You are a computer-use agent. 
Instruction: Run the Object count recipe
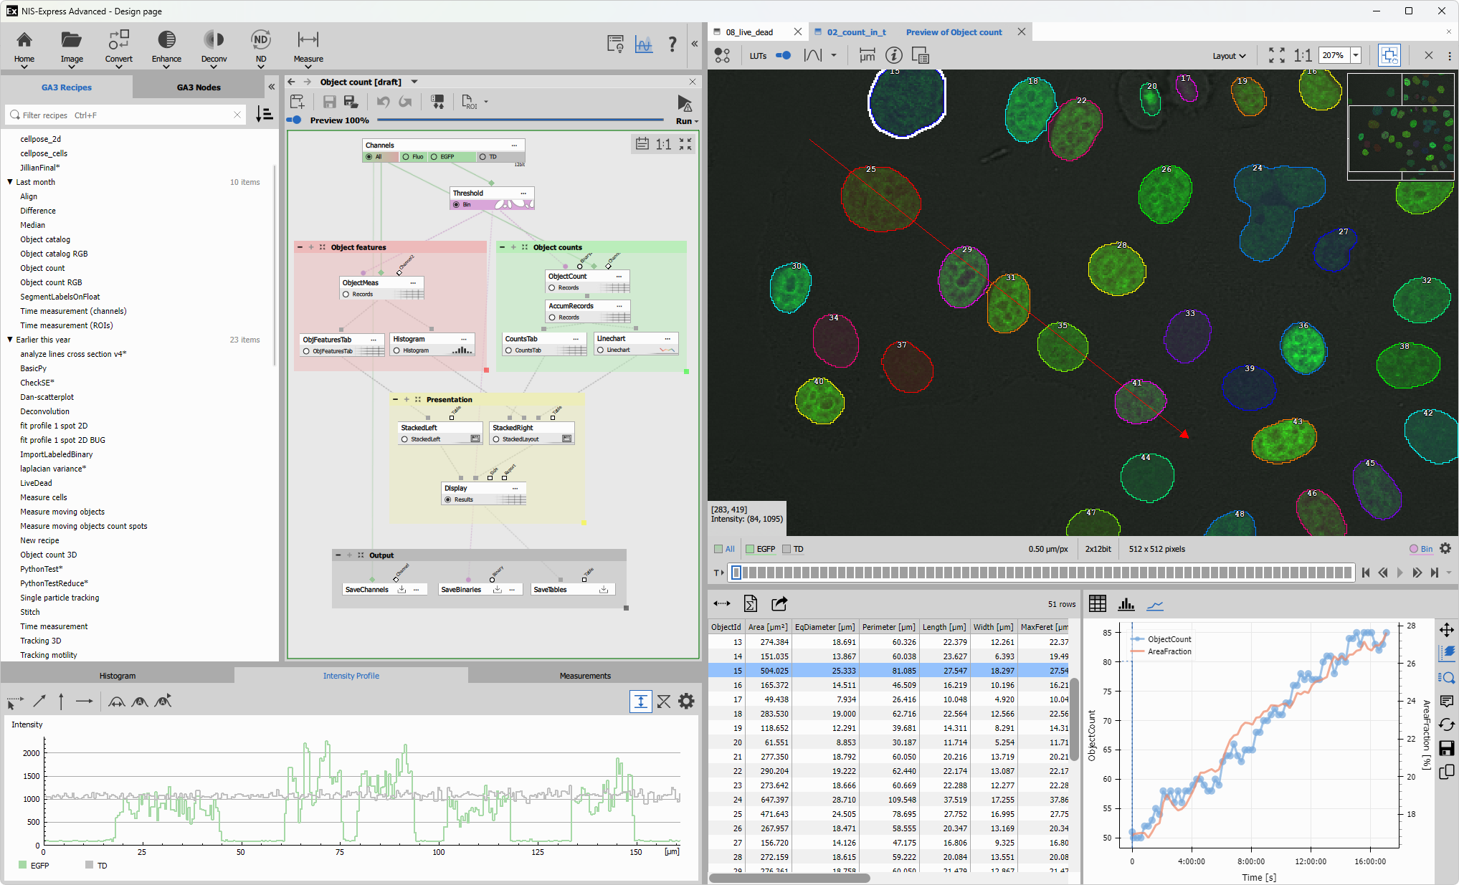pyautogui.click(x=685, y=103)
